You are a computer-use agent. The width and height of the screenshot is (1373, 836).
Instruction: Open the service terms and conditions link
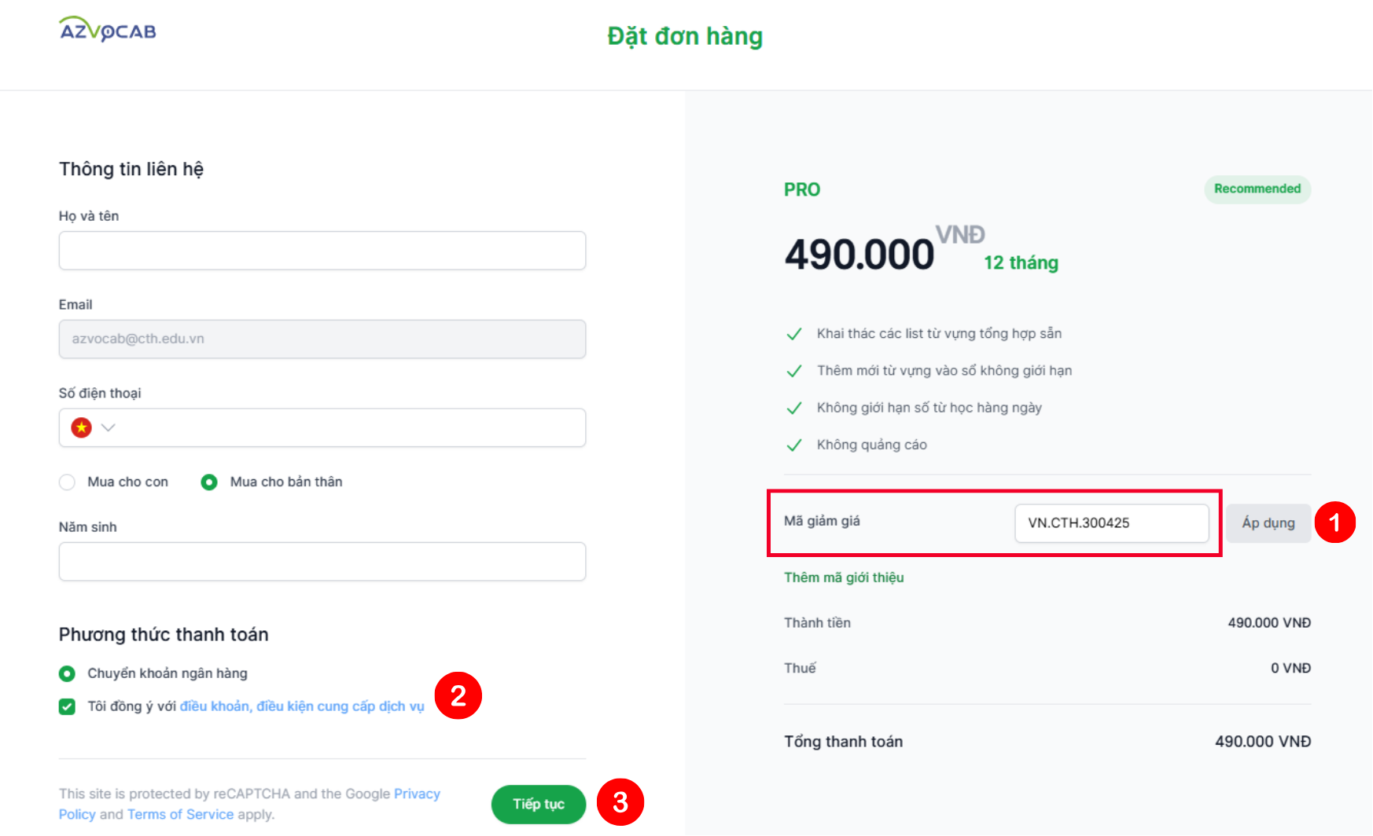302,706
